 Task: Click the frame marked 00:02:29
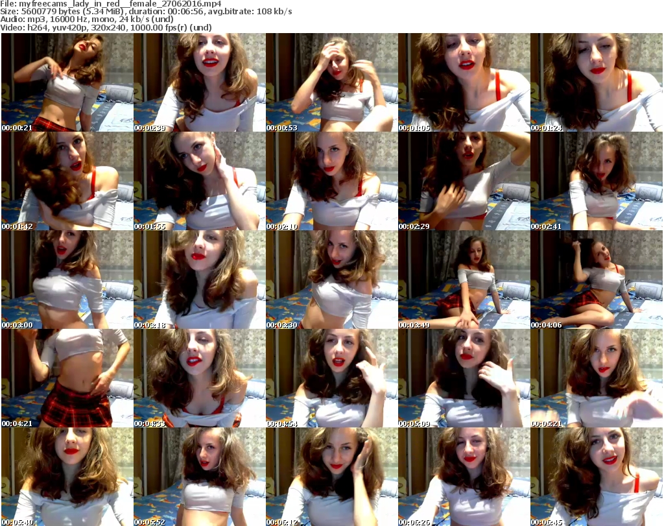(464, 181)
